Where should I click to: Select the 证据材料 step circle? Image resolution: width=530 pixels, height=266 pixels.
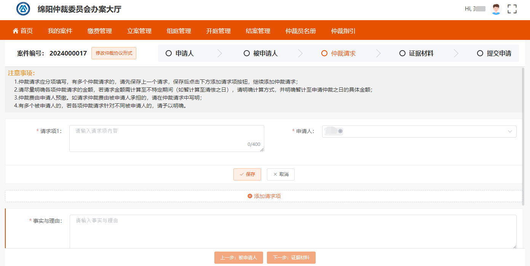tap(402, 53)
